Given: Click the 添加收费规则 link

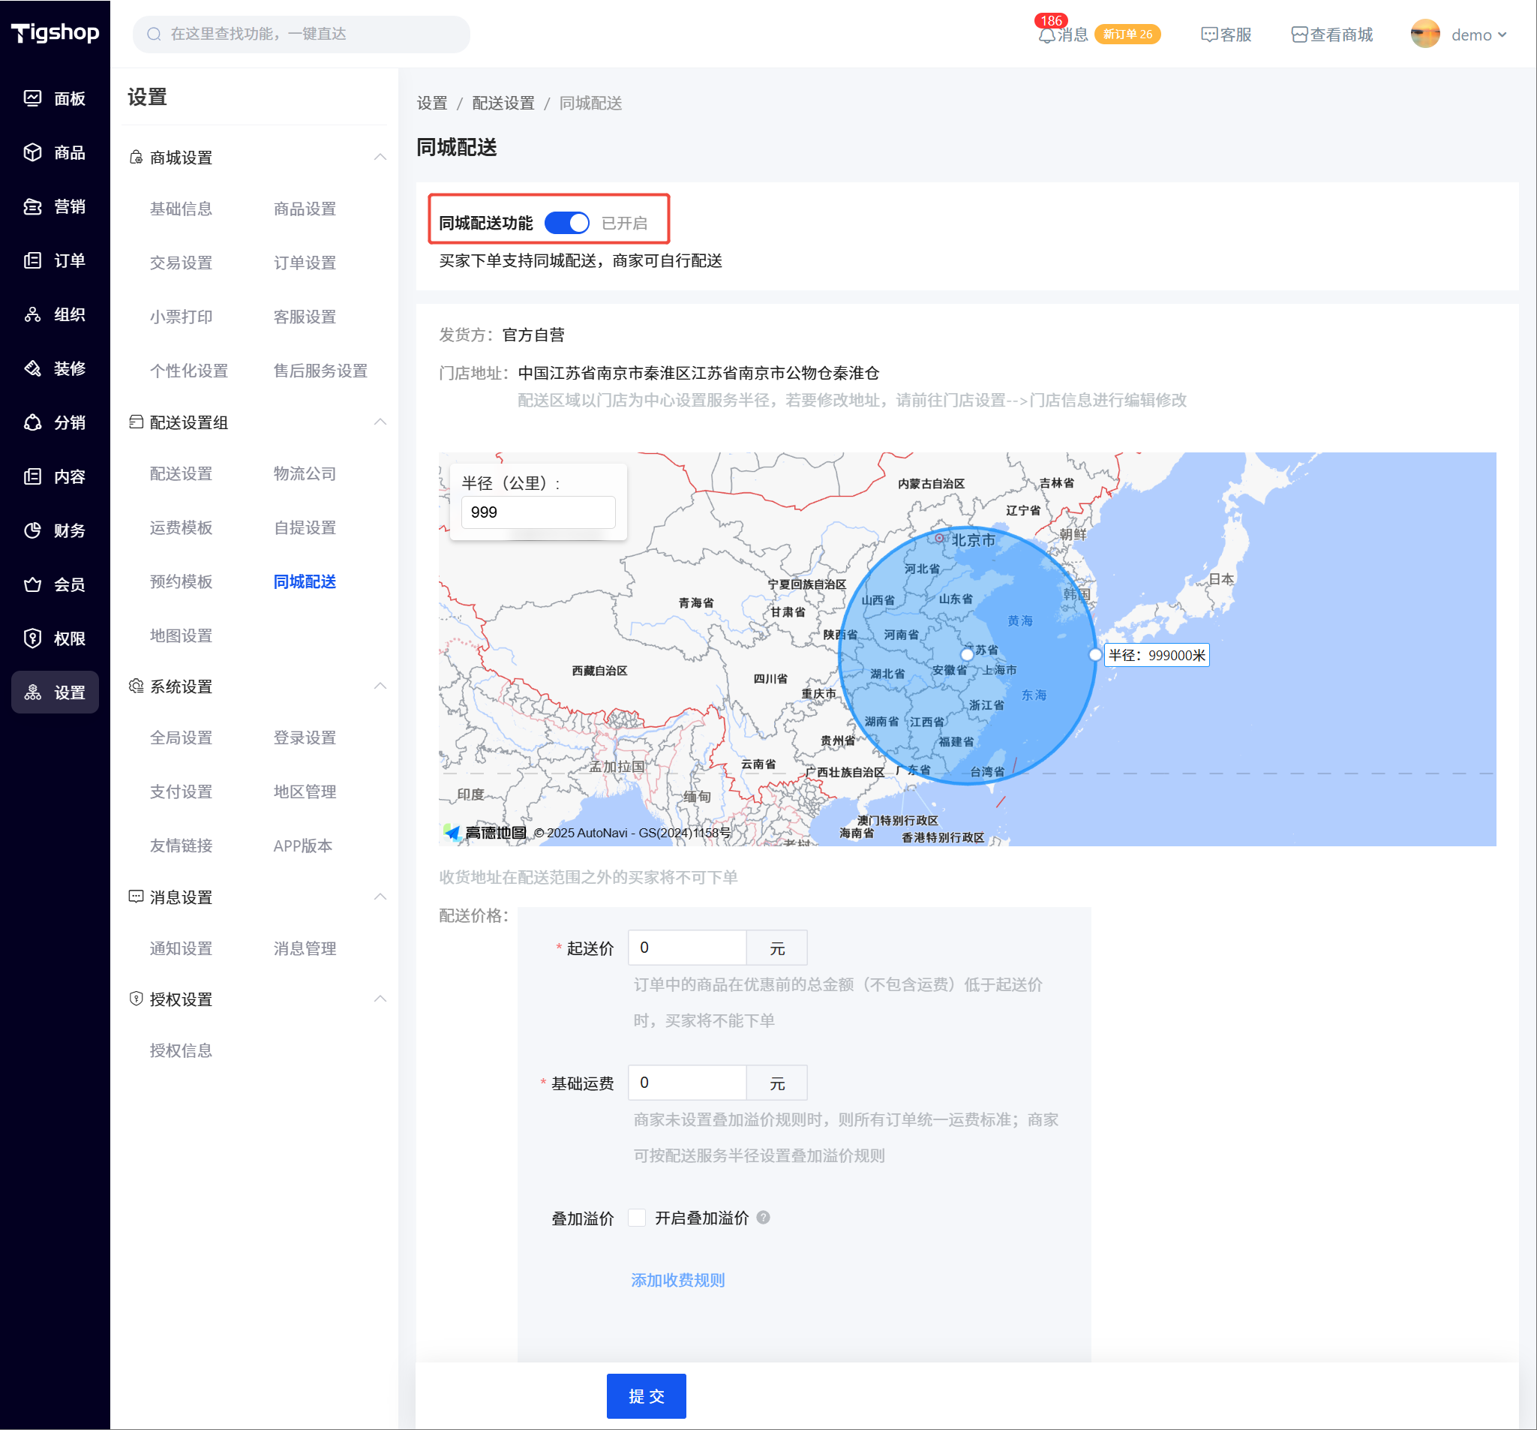Looking at the screenshot, I should (x=677, y=1280).
